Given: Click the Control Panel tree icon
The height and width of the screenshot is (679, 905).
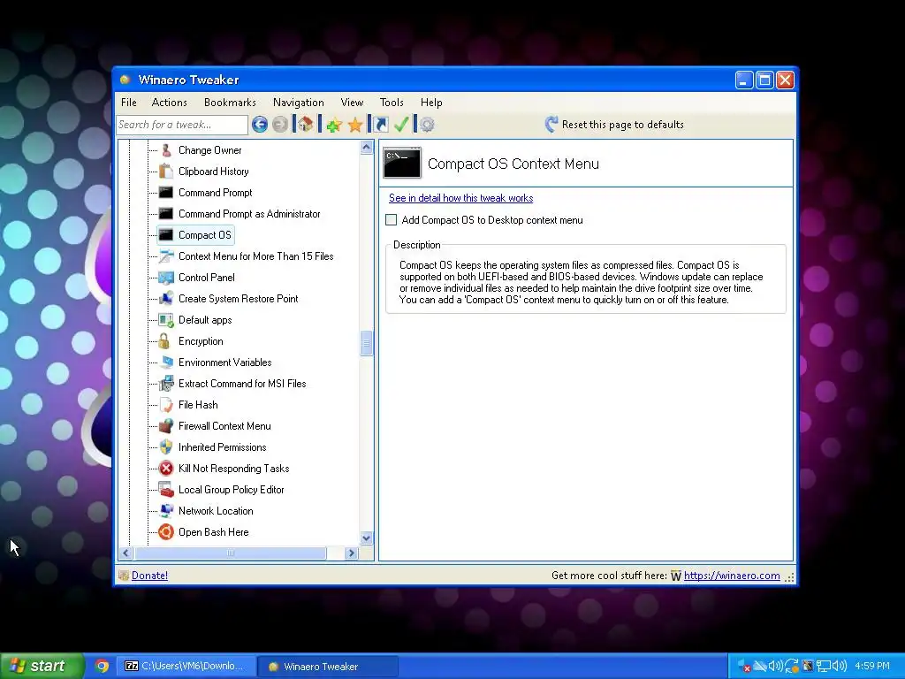Looking at the screenshot, I should 166,278.
